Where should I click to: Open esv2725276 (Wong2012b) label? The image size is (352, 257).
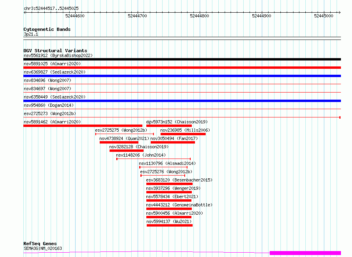(x=166, y=172)
